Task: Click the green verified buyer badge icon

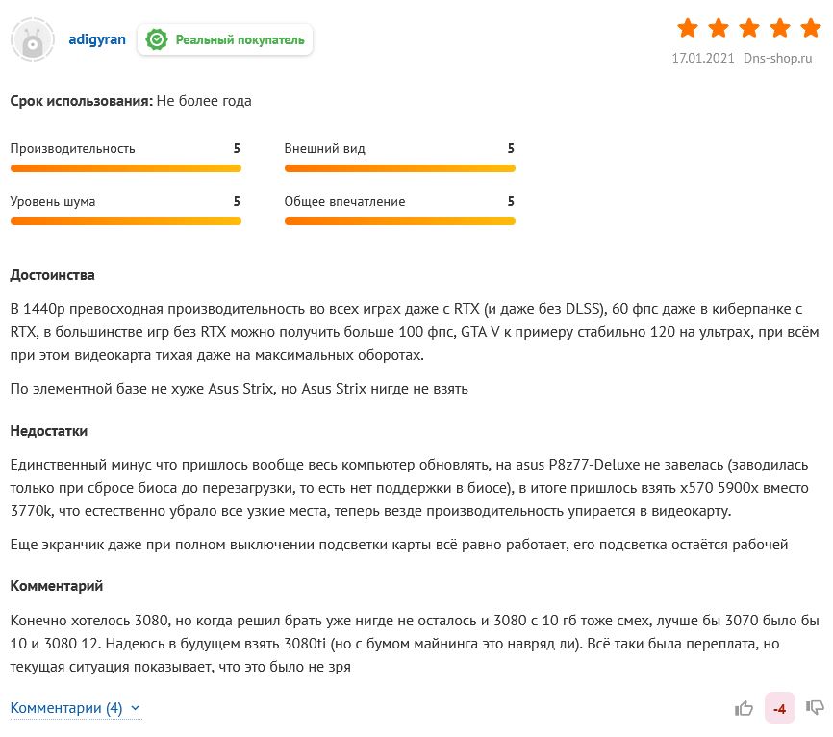Action: [157, 39]
